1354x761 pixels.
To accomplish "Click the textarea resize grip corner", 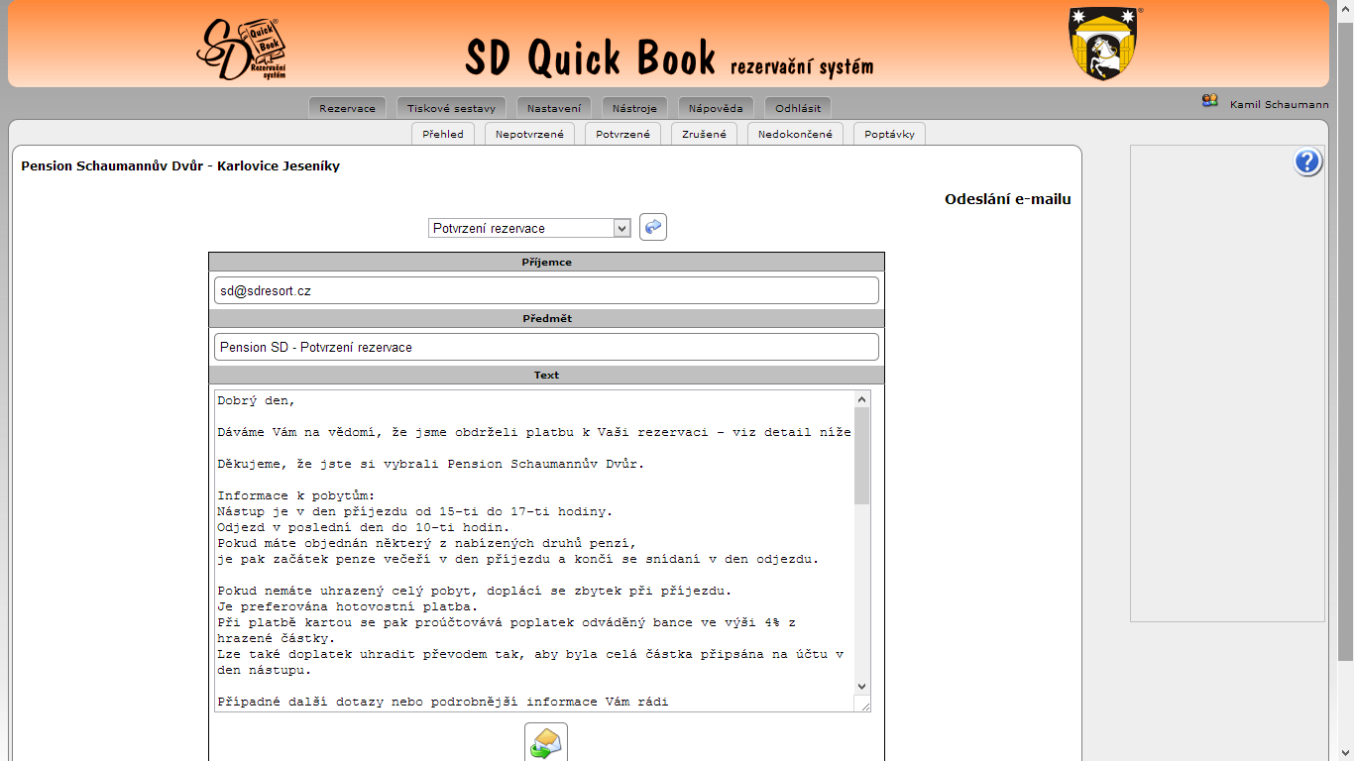I will pos(863,705).
